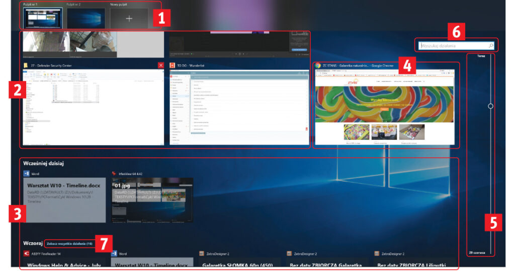This screenshot has width=515, height=271.
Task: Click the Wunderlist icon beside TO DO title
Action: click(x=172, y=65)
